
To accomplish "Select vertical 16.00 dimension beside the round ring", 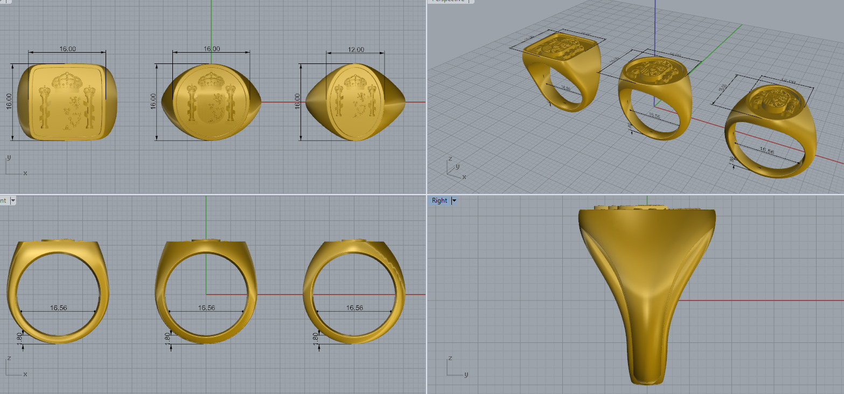I will (x=154, y=102).
